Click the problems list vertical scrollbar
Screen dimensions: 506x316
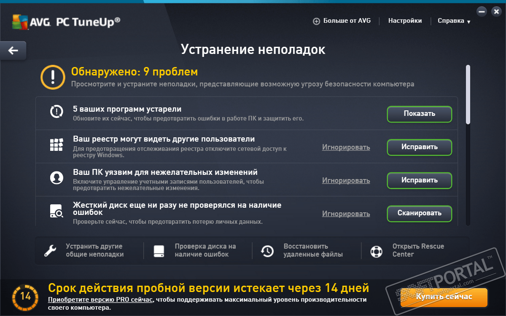(468, 94)
